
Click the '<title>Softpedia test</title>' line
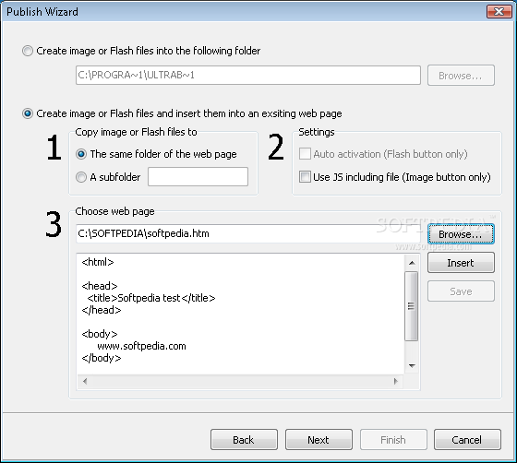click(151, 298)
